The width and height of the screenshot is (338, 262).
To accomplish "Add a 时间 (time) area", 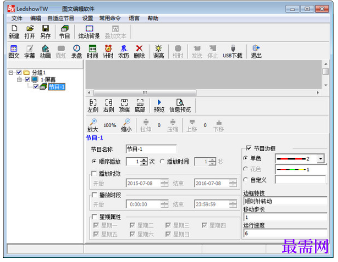I will (92, 52).
